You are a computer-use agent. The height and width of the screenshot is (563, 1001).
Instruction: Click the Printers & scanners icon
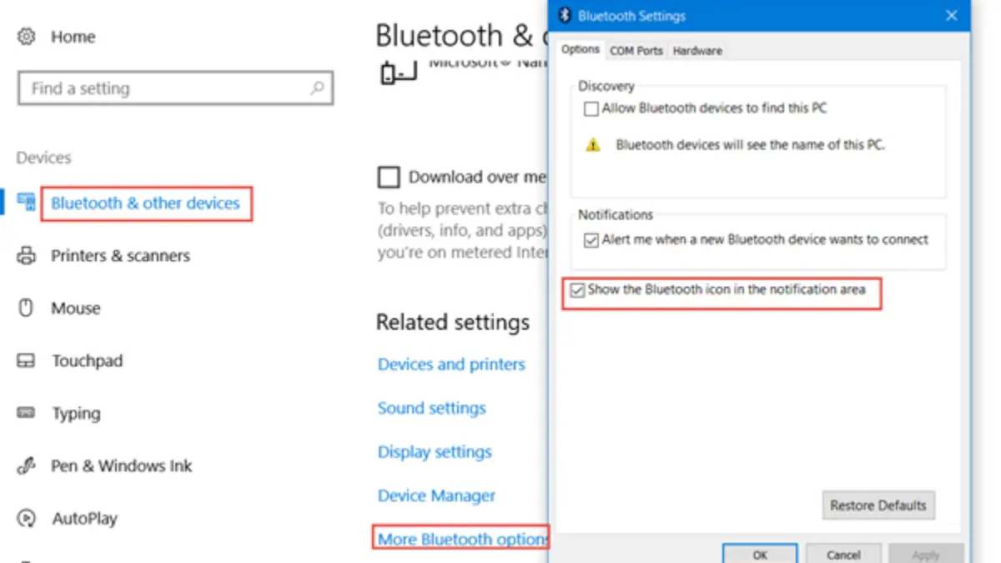pos(27,255)
